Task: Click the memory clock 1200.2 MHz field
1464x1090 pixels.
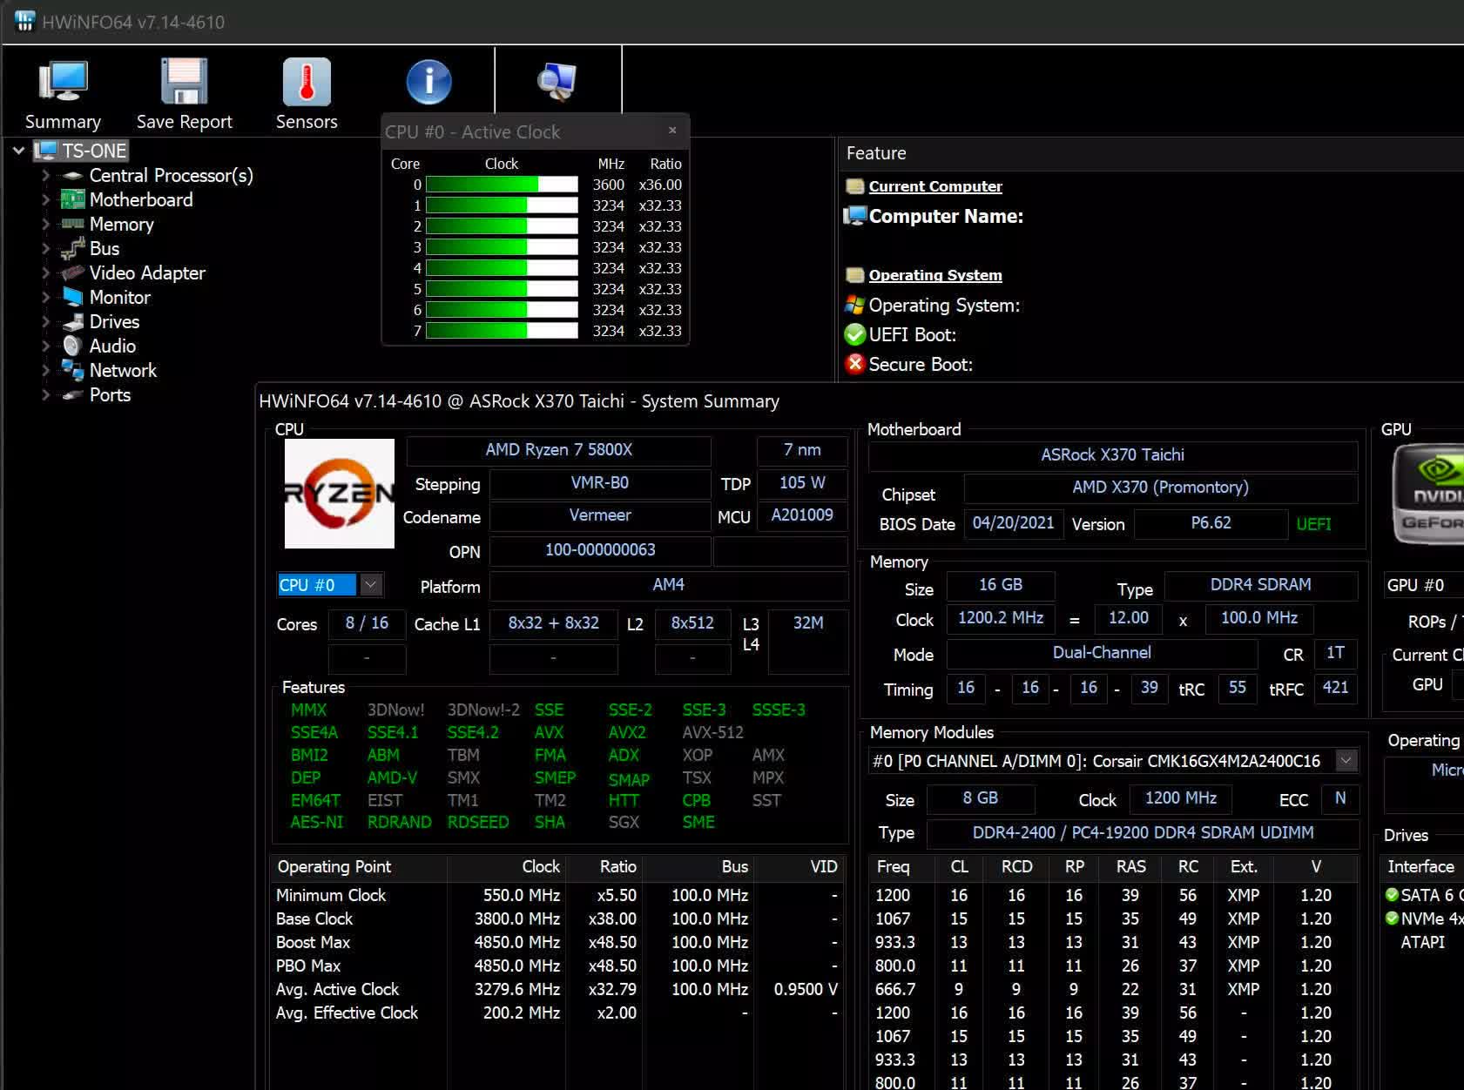Action: click(x=1001, y=618)
